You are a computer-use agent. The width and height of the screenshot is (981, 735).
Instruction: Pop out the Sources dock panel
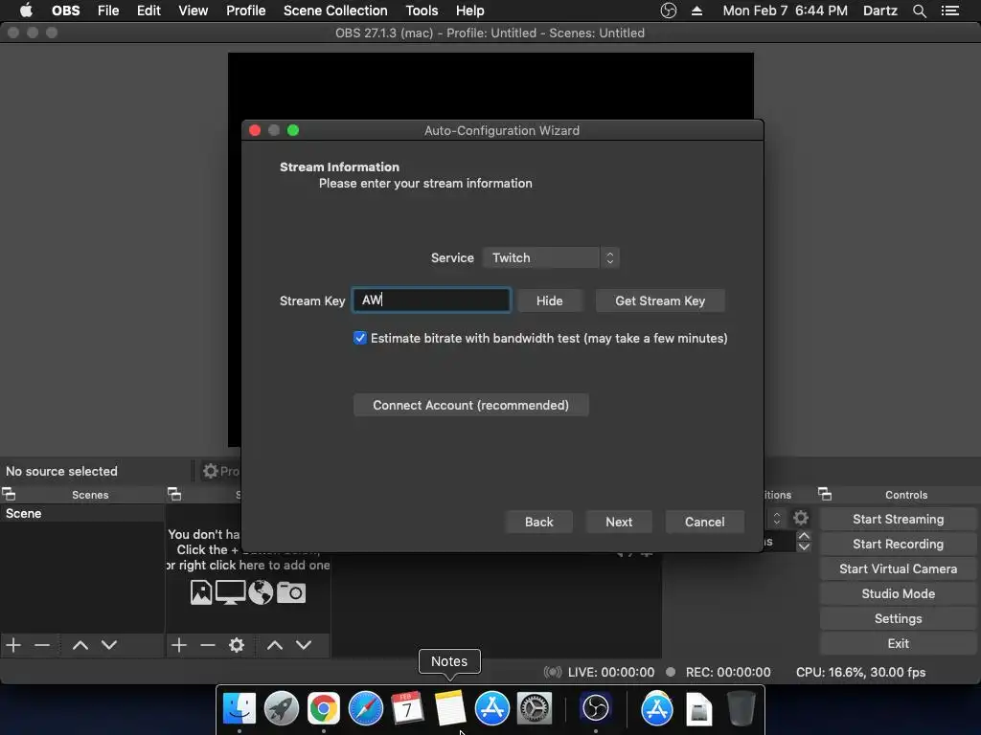pyautogui.click(x=174, y=494)
